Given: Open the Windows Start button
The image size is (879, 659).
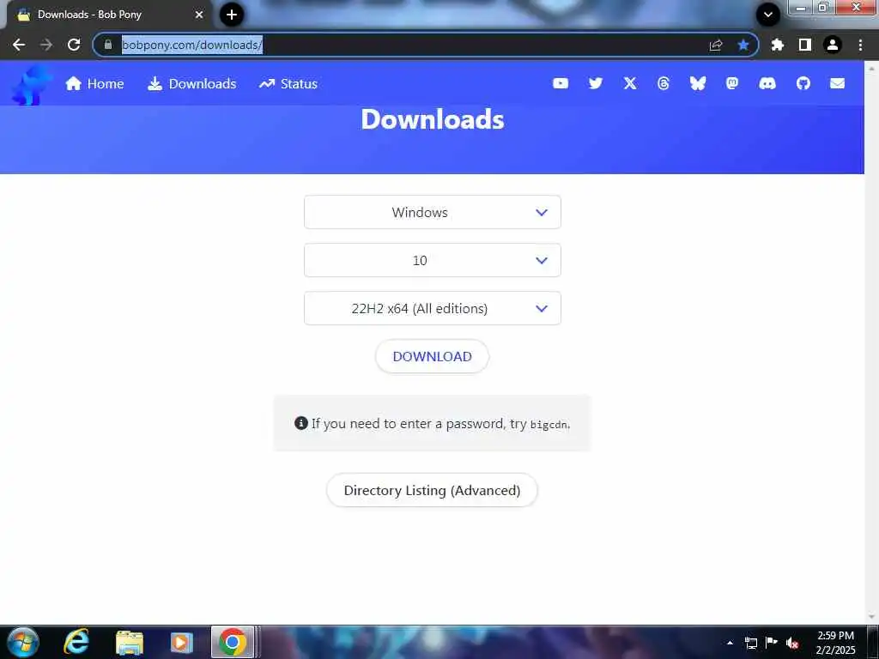Looking at the screenshot, I should click(x=23, y=642).
